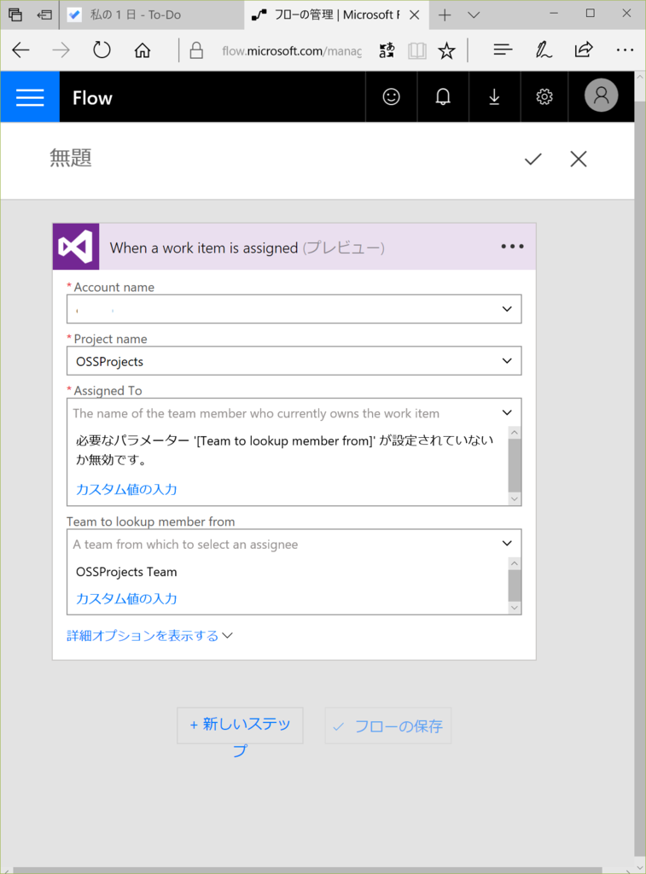
Task: Click Assigned To list scrollbar up arrow
Action: pyautogui.click(x=515, y=433)
